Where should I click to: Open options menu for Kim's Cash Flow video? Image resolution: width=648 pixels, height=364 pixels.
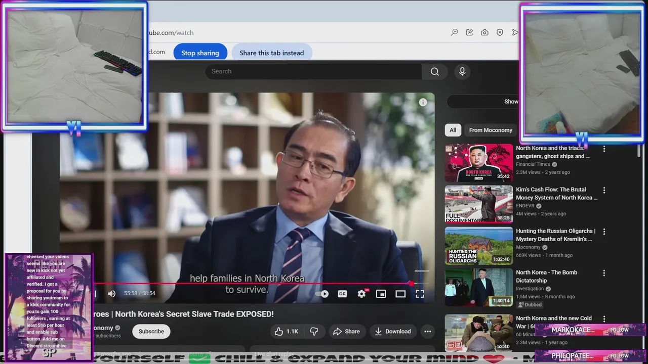[604, 190]
